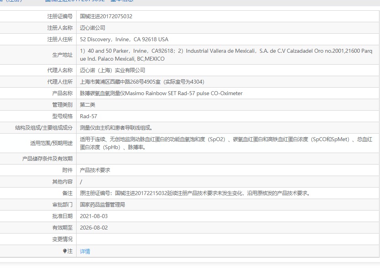Click the 适用范围/预期用途 label

click(52, 144)
